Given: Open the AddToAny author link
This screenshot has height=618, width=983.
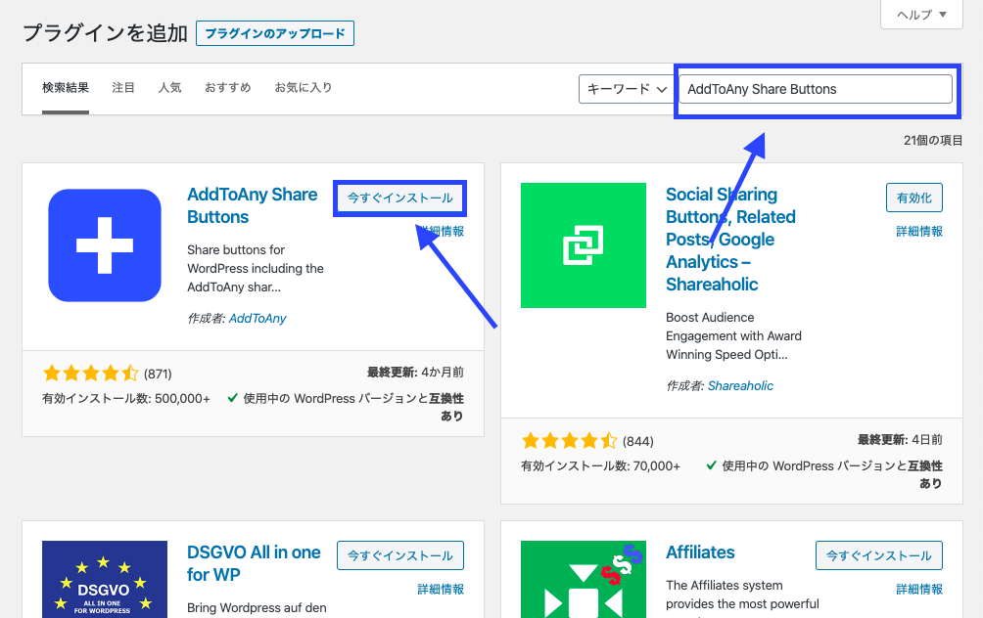Looking at the screenshot, I should point(257,318).
